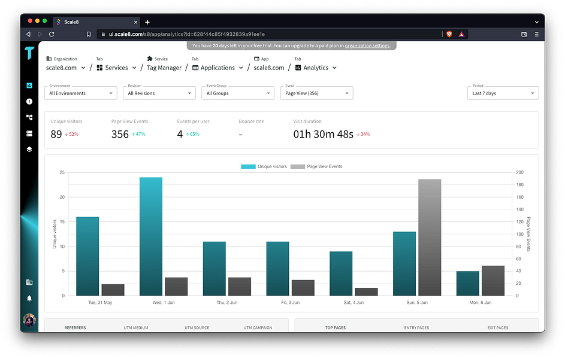Screen dimensions: 565x359
Task: Bookmark this page icon
Action: (89, 34)
